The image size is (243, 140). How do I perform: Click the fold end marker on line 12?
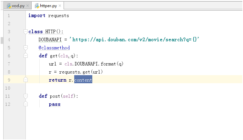click(25, 104)
